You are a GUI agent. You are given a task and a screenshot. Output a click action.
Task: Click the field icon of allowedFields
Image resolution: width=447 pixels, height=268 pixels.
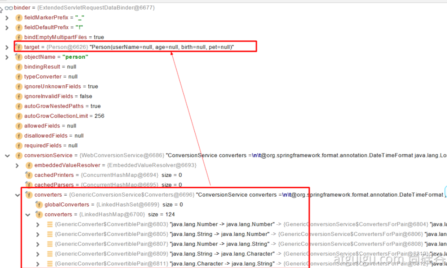coord(19,126)
